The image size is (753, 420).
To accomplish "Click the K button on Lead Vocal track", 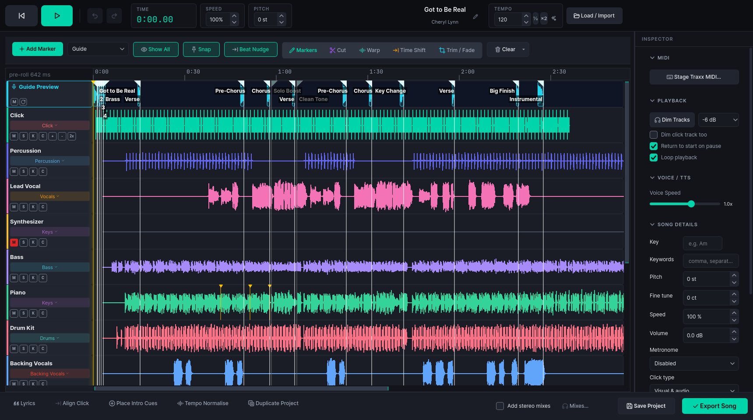I will coord(33,207).
